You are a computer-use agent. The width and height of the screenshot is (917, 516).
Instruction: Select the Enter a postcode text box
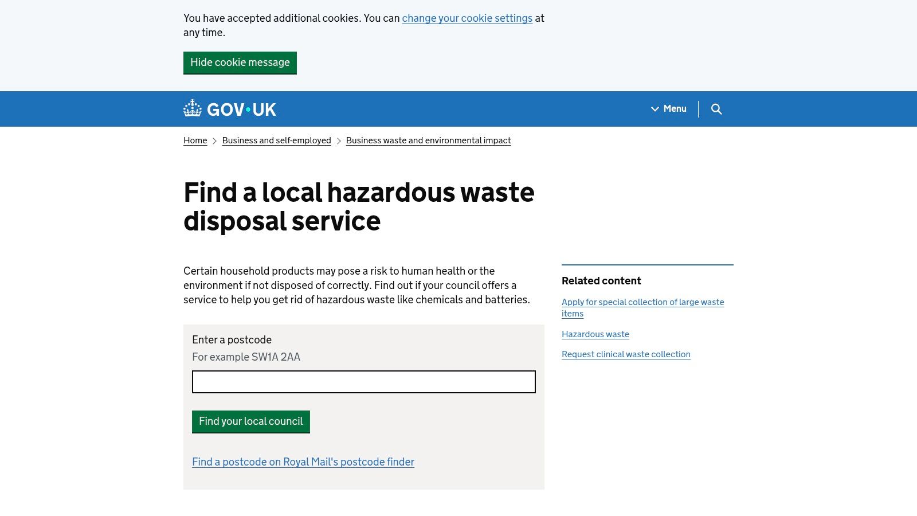(363, 382)
